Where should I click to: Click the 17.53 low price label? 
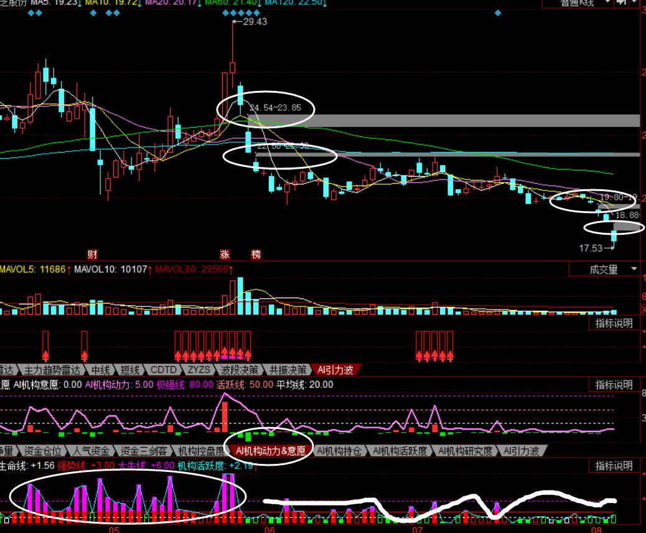pos(591,248)
